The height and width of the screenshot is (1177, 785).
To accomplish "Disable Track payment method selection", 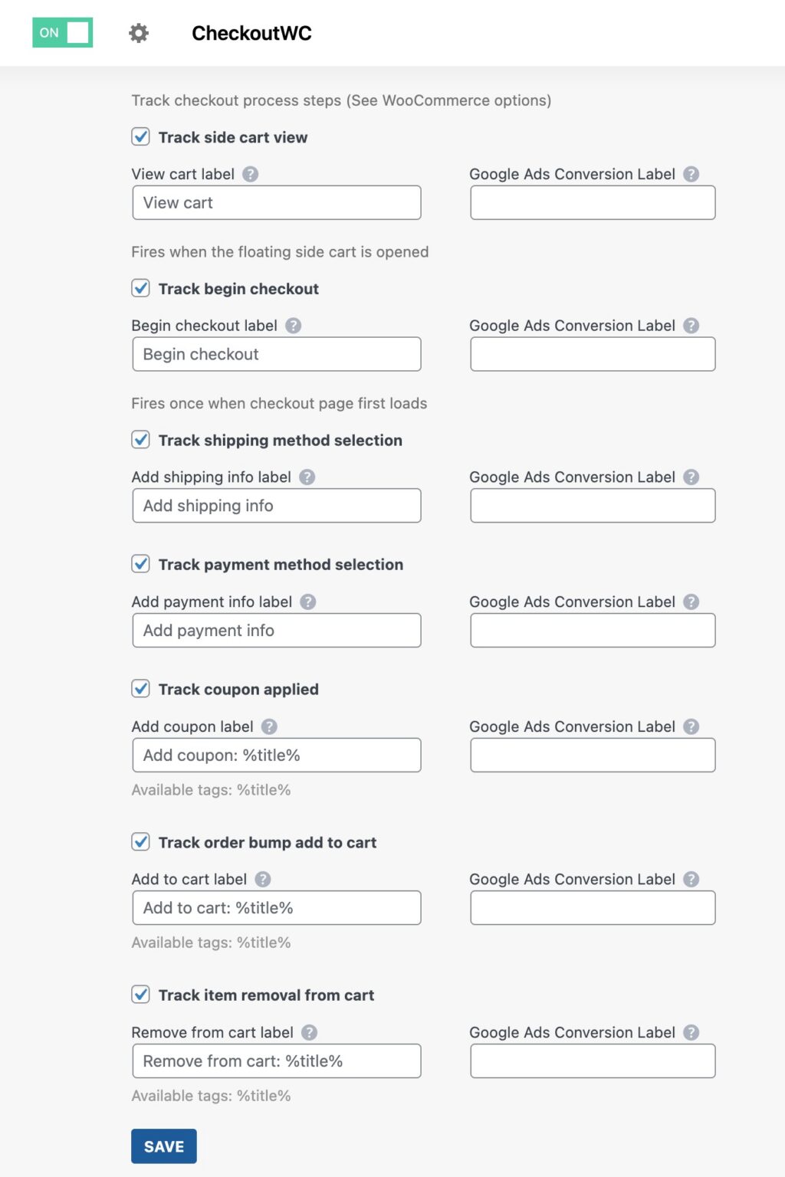I will [140, 565].
